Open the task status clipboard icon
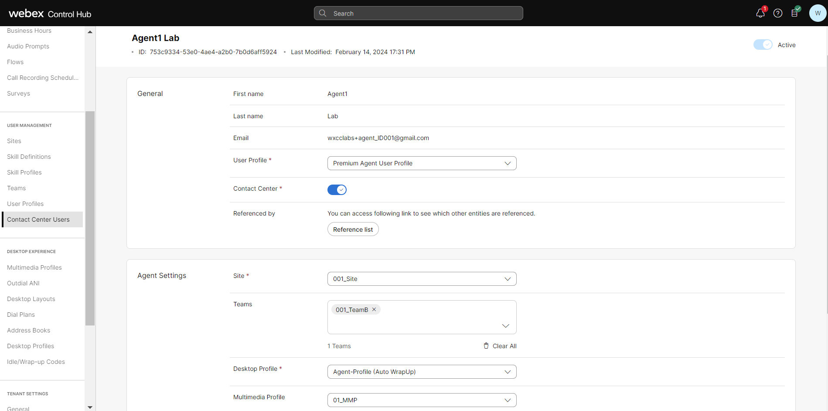828x411 pixels. click(x=794, y=14)
